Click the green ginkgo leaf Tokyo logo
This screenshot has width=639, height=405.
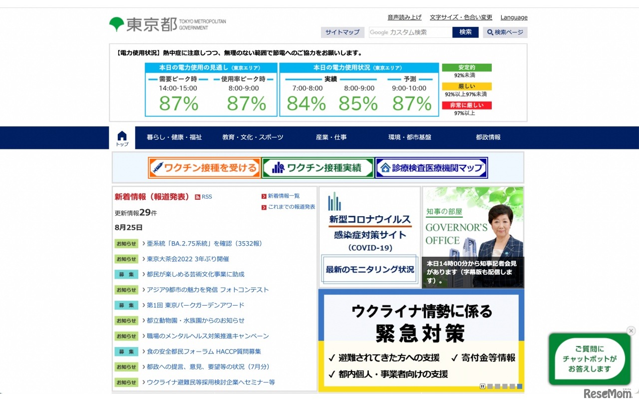116,24
